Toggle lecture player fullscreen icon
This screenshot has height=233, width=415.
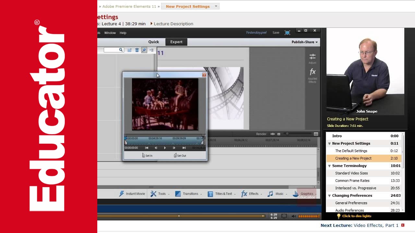click(284, 216)
